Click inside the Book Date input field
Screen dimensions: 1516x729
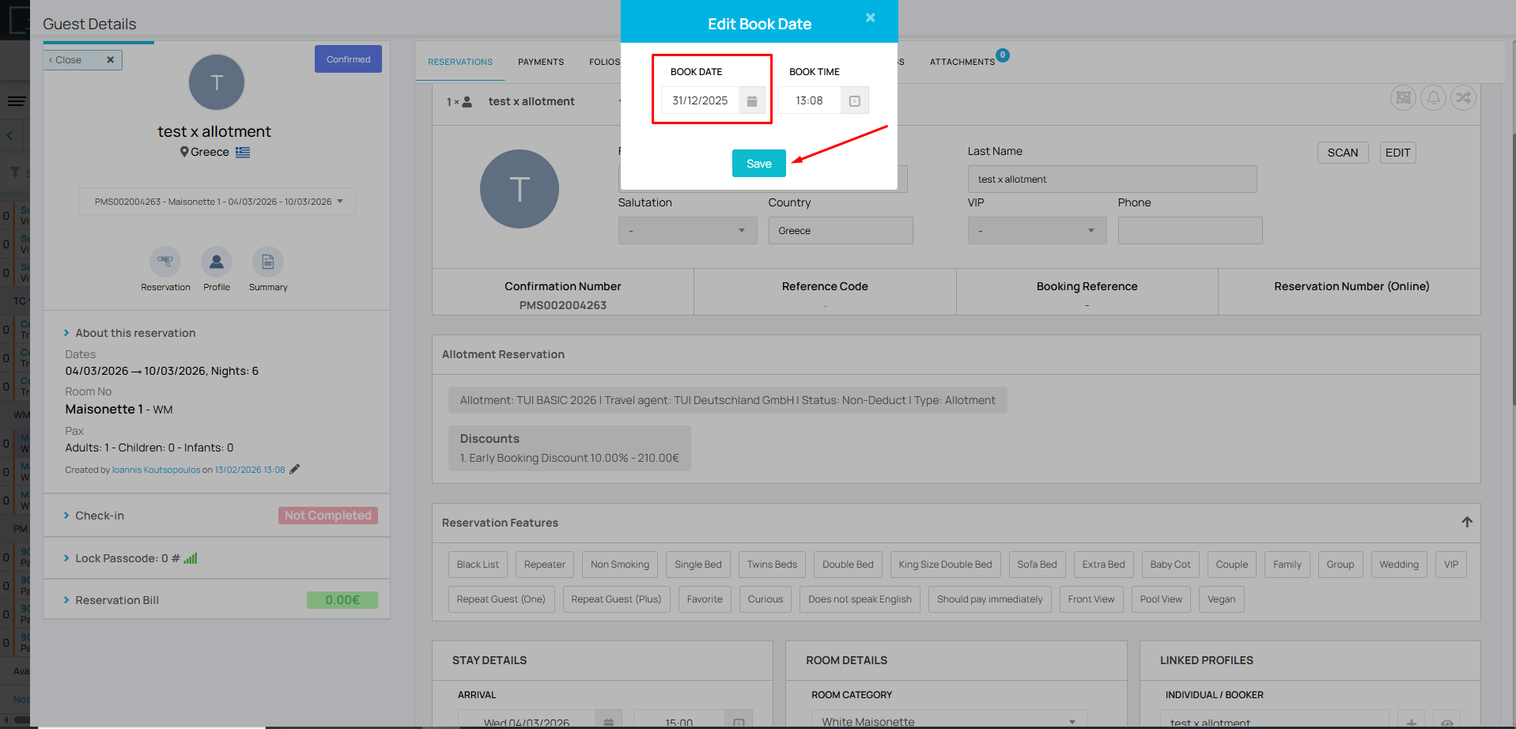coord(700,101)
